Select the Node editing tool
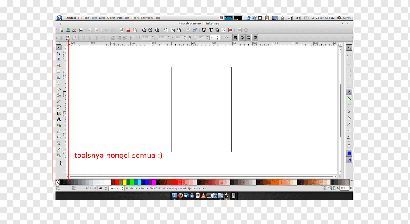 point(58,53)
